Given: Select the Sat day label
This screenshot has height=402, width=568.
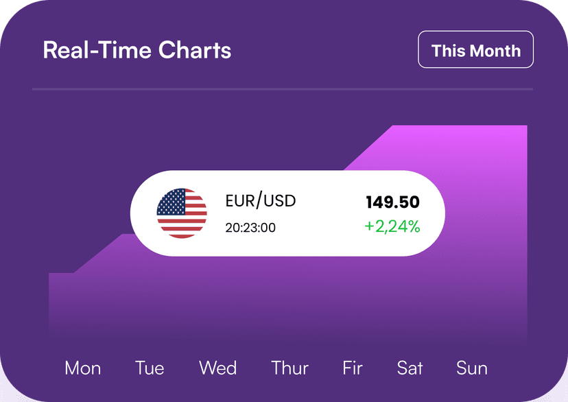Looking at the screenshot, I should click(x=410, y=368).
